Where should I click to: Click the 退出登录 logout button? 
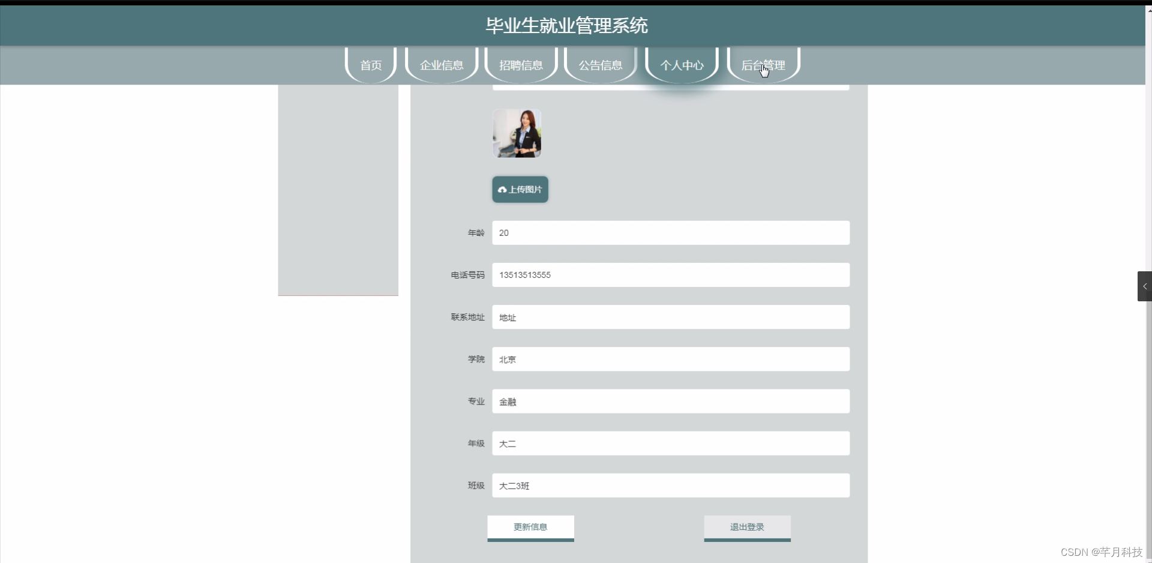click(746, 528)
